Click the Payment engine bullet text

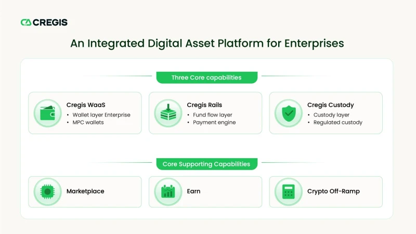point(214,122)
